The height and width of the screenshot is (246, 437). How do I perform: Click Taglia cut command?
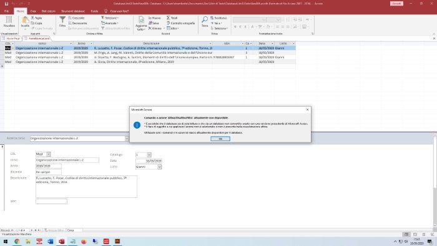36,18
